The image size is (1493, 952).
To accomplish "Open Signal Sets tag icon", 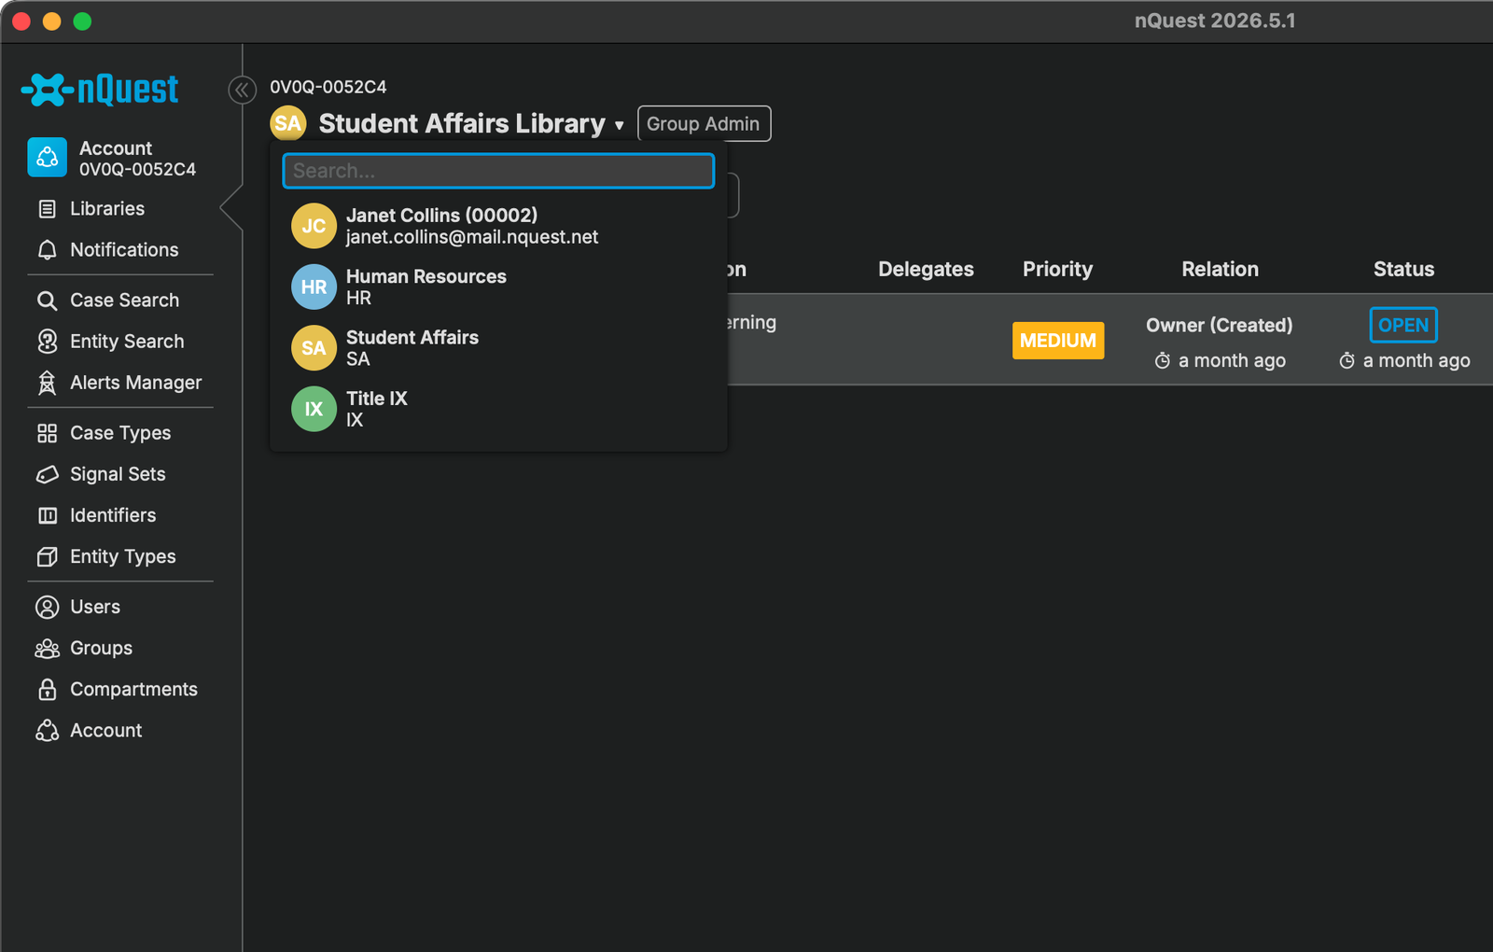I will pos(47,474).
